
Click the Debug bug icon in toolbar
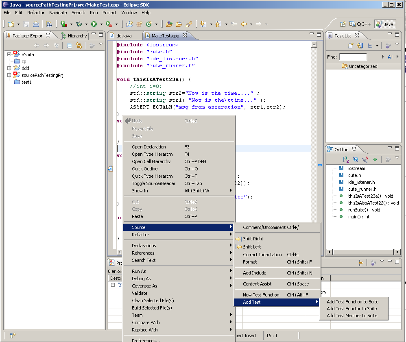[79, 24]
